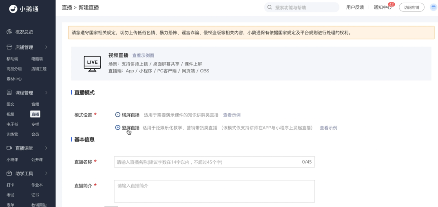
Task: Open 用户反馈 link
Action: coord(355,7)
